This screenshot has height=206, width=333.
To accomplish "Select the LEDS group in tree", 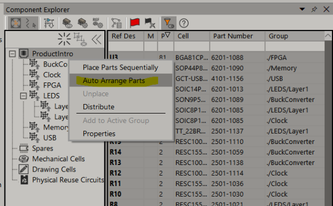I will coord(52,96).
